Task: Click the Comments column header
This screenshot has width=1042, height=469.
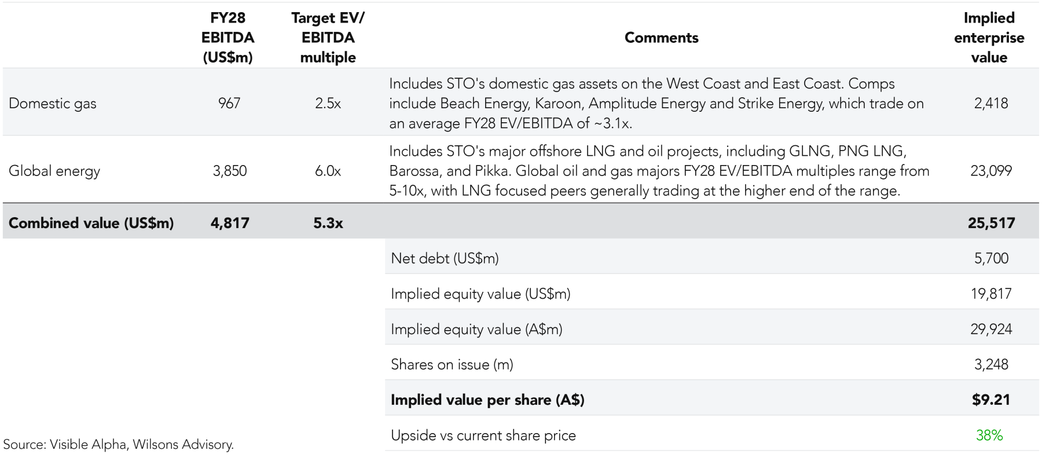Action: point(661,38)
